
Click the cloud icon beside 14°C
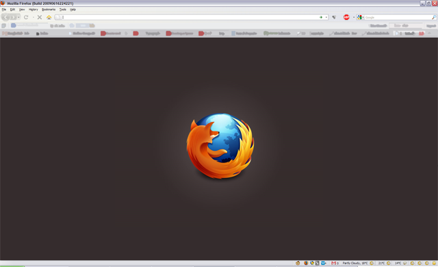(x=405, y=263)
